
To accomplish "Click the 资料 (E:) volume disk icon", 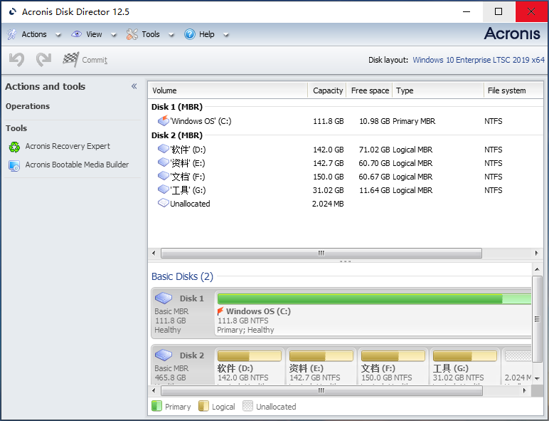I will 164,162.
